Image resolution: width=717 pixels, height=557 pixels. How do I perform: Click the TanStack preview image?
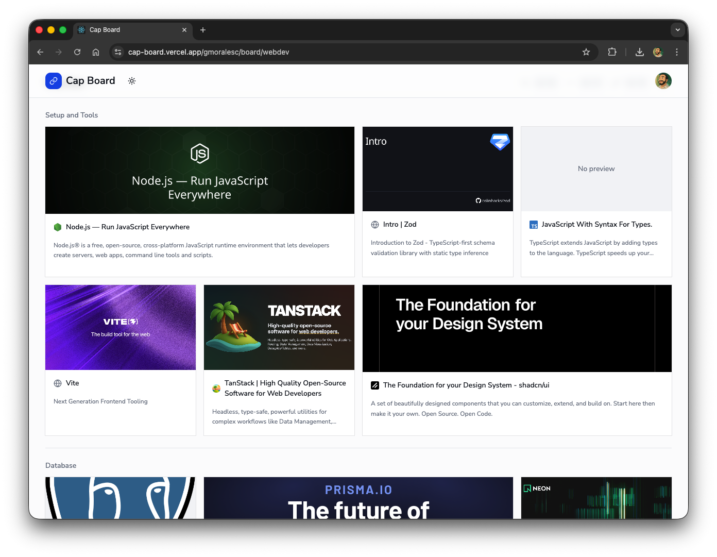pyautogui.click(x=279, y=327)
